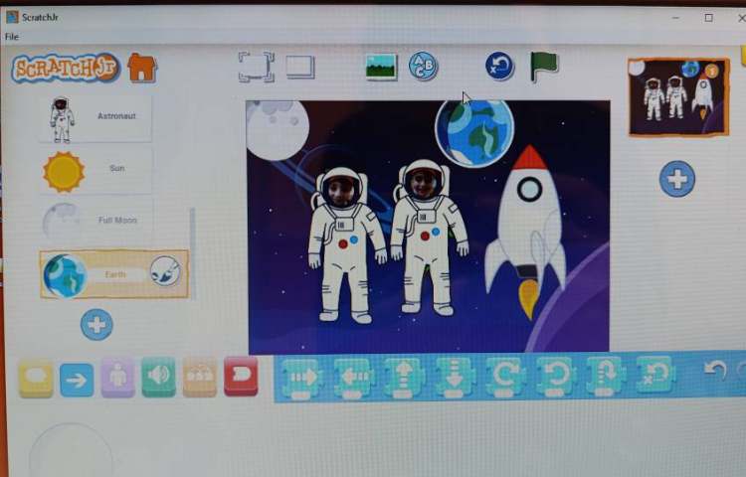Select the Astronaut character in the list

97,117
